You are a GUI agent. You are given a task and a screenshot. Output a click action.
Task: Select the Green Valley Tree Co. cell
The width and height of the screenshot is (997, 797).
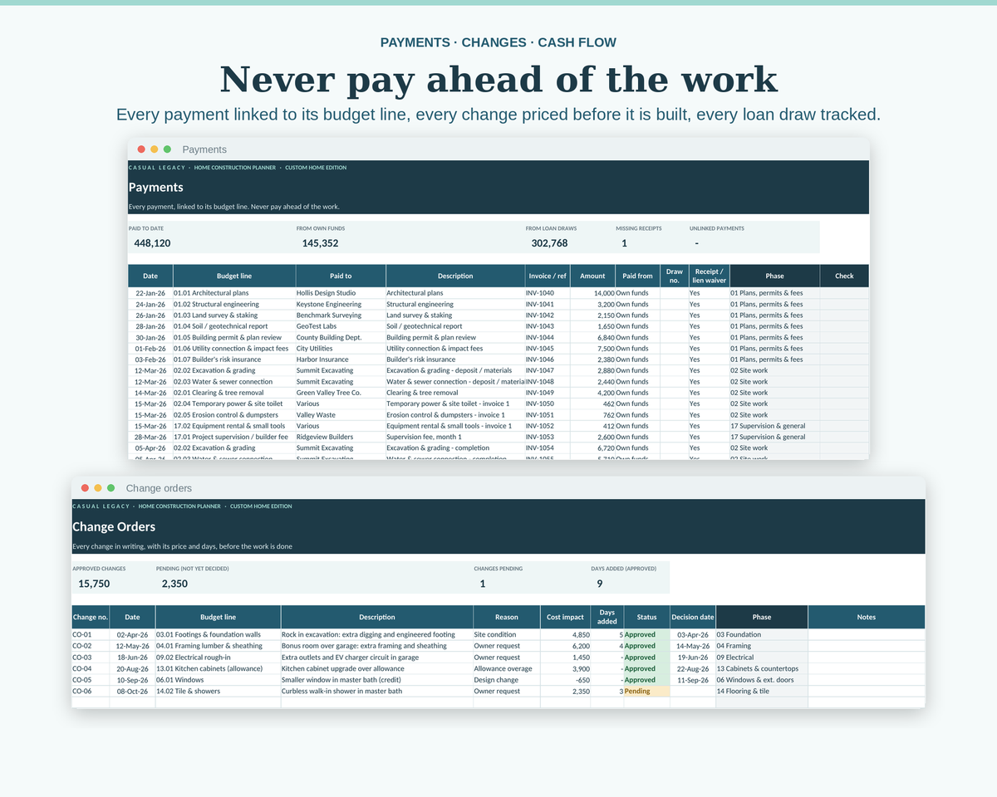tap(341, 393)
